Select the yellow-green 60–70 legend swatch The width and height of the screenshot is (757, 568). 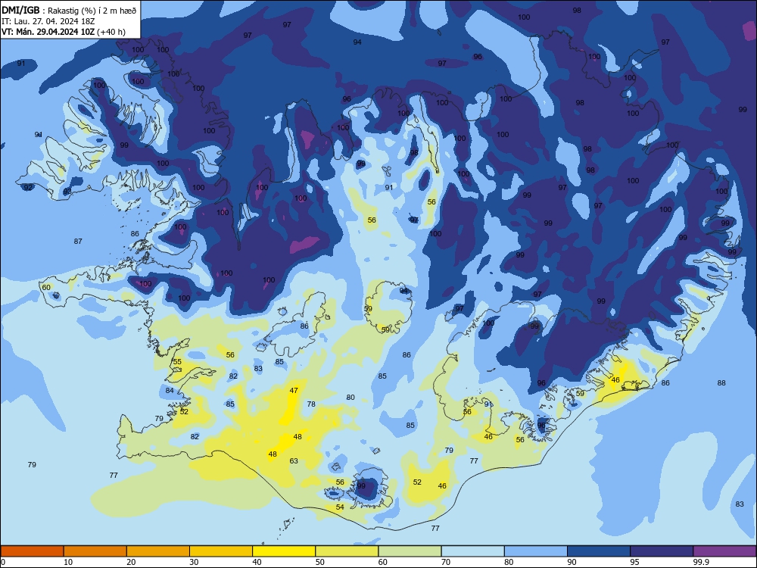point(410,551)
